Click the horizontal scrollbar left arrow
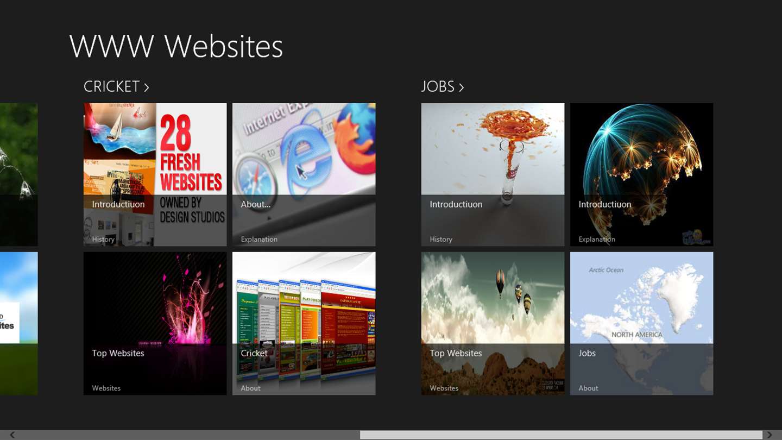Screen dimensions: 782x440 [x=12, y=435]
